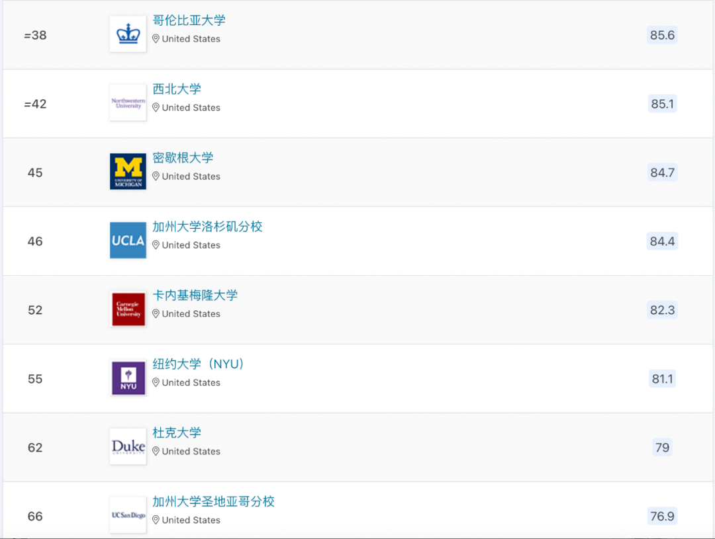Open the 杜克大学 link

click(177, 433)
